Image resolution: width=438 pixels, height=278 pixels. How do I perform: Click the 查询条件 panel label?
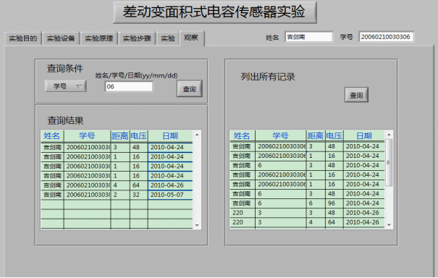pyautogui.click(x=65, y=69)
